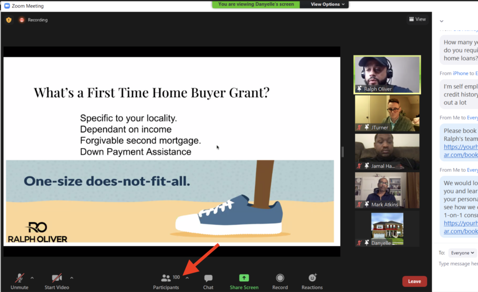Viewport: 478px width, 292px height.
Task: Select Ralph Oliver's video thumbnail
Action: pos(387,75)
